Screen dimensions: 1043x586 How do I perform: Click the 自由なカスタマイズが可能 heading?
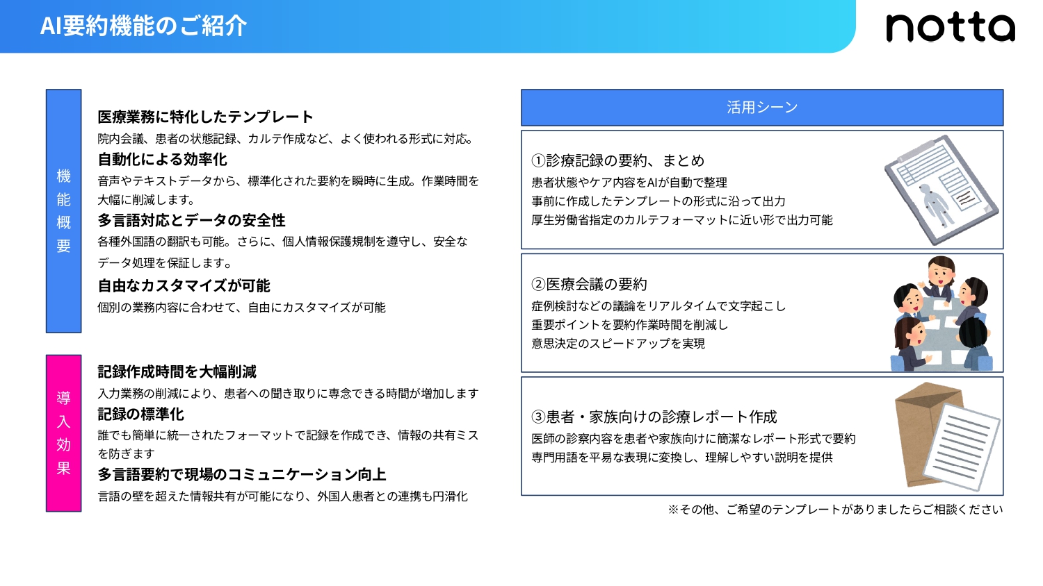186,285
